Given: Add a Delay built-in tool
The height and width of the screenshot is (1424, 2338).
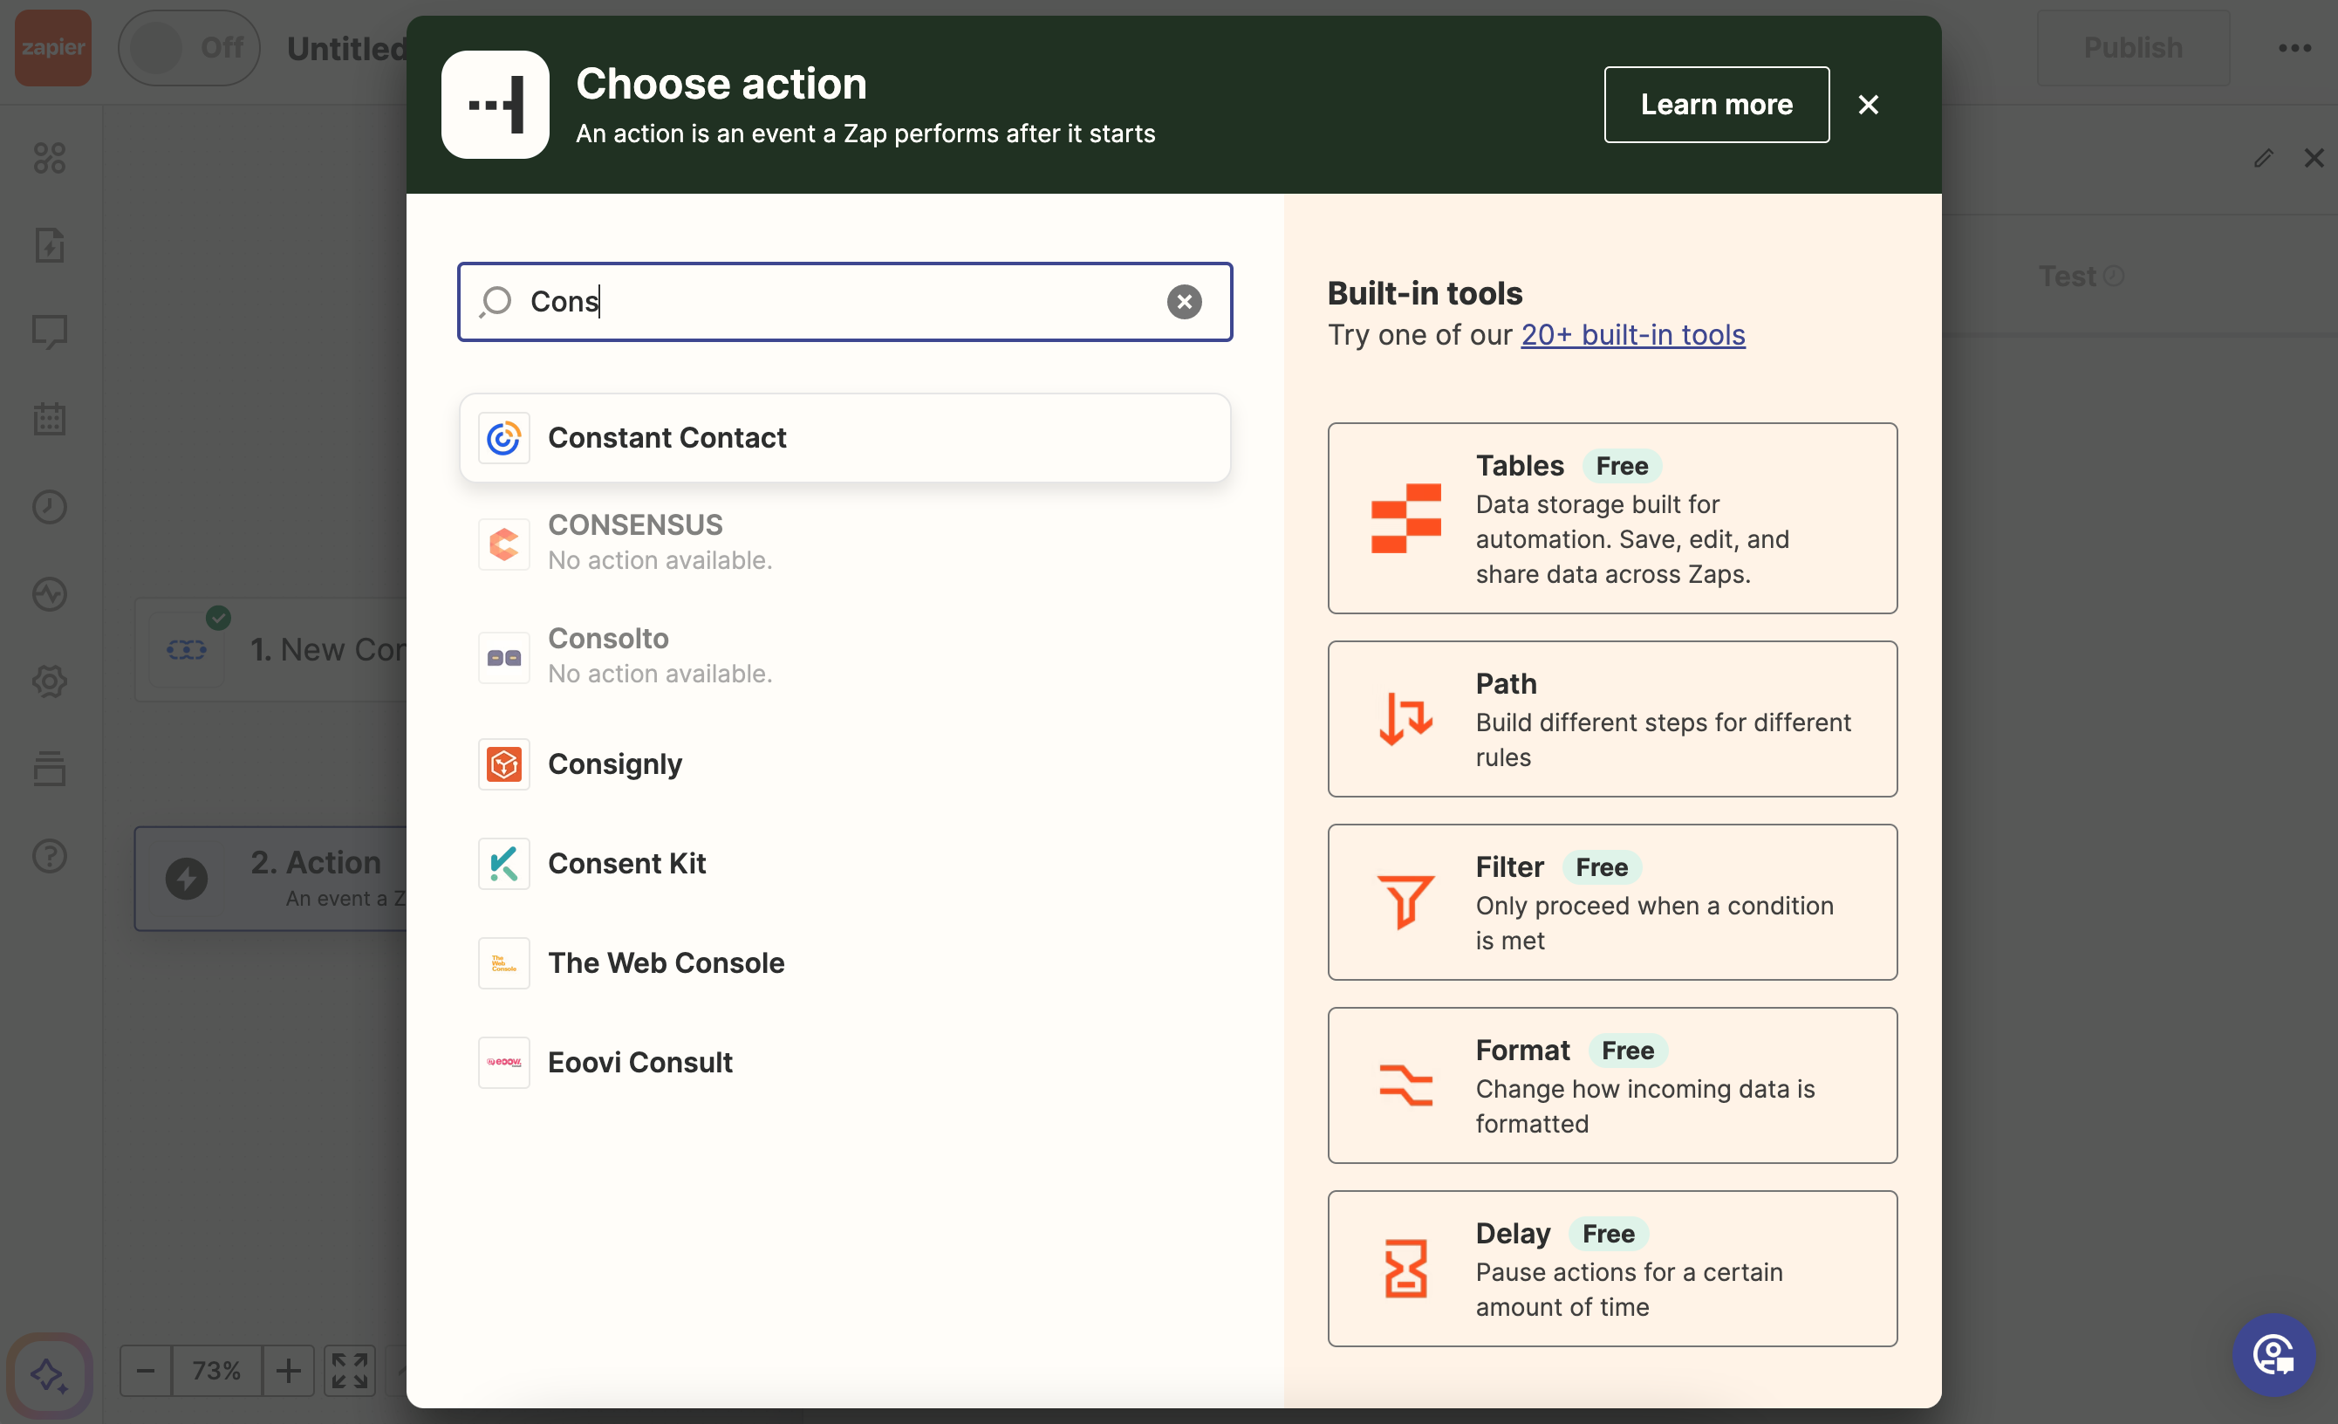Looking at the screenshot, I should [1611, 1269].
